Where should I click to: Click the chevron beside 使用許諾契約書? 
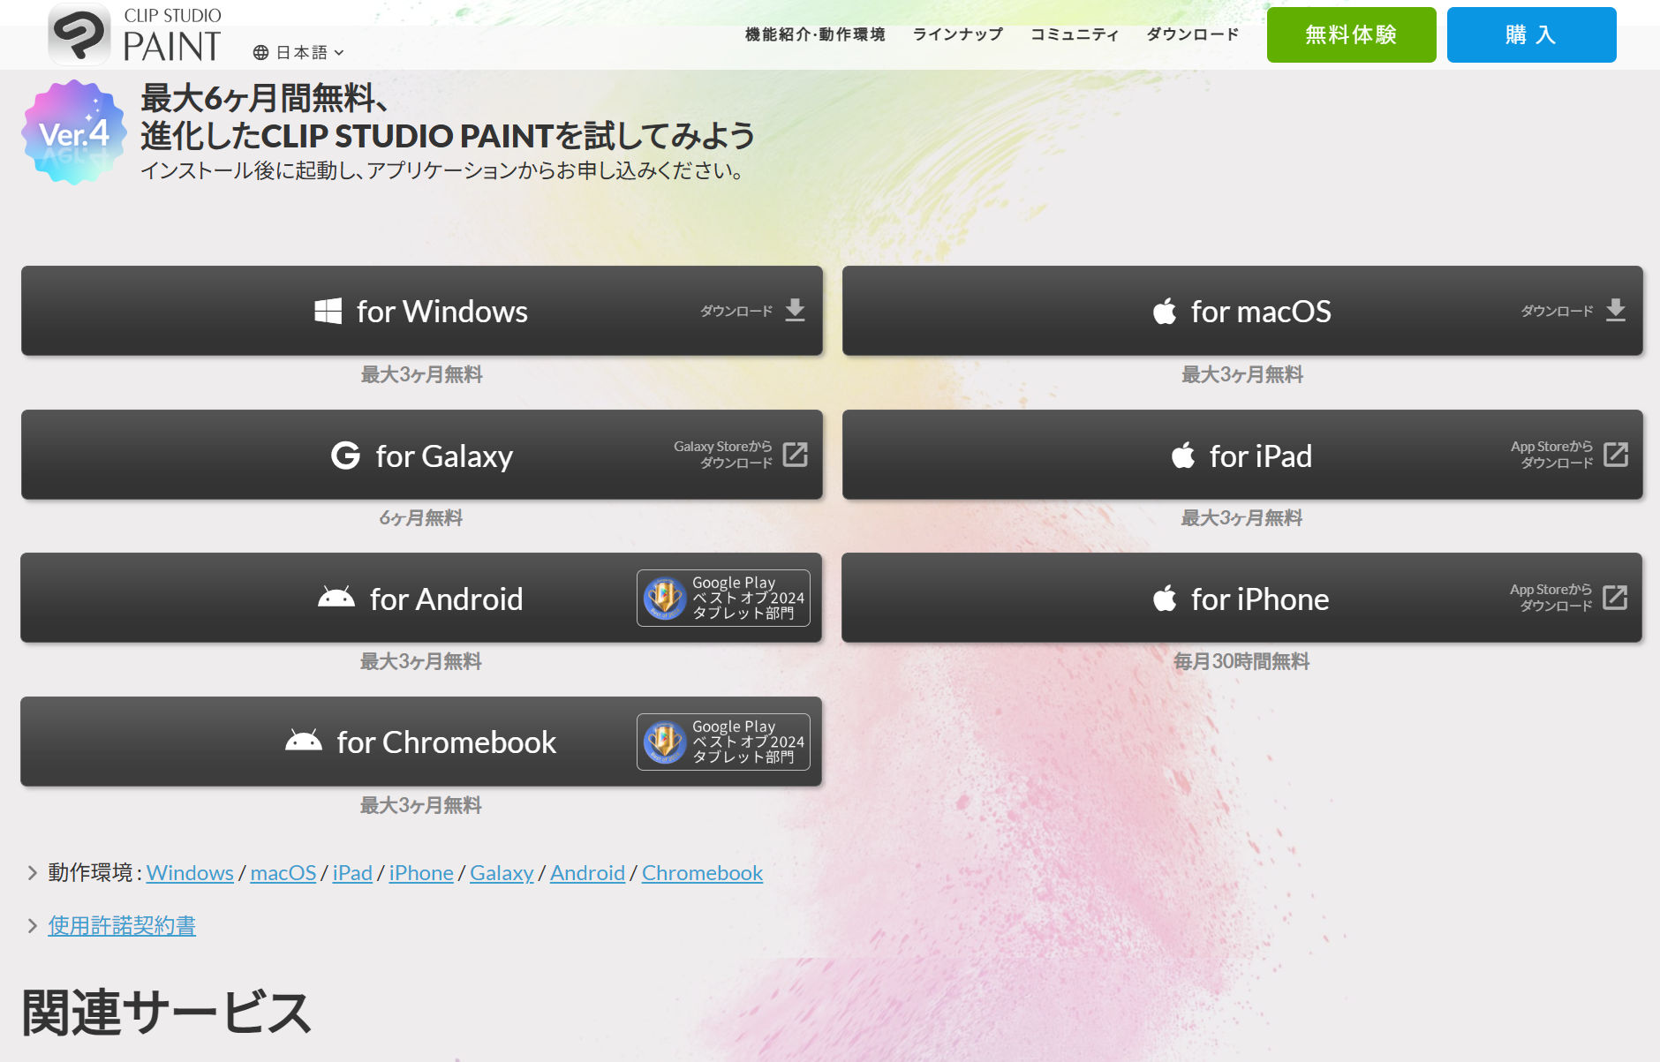tap(33, 925)
